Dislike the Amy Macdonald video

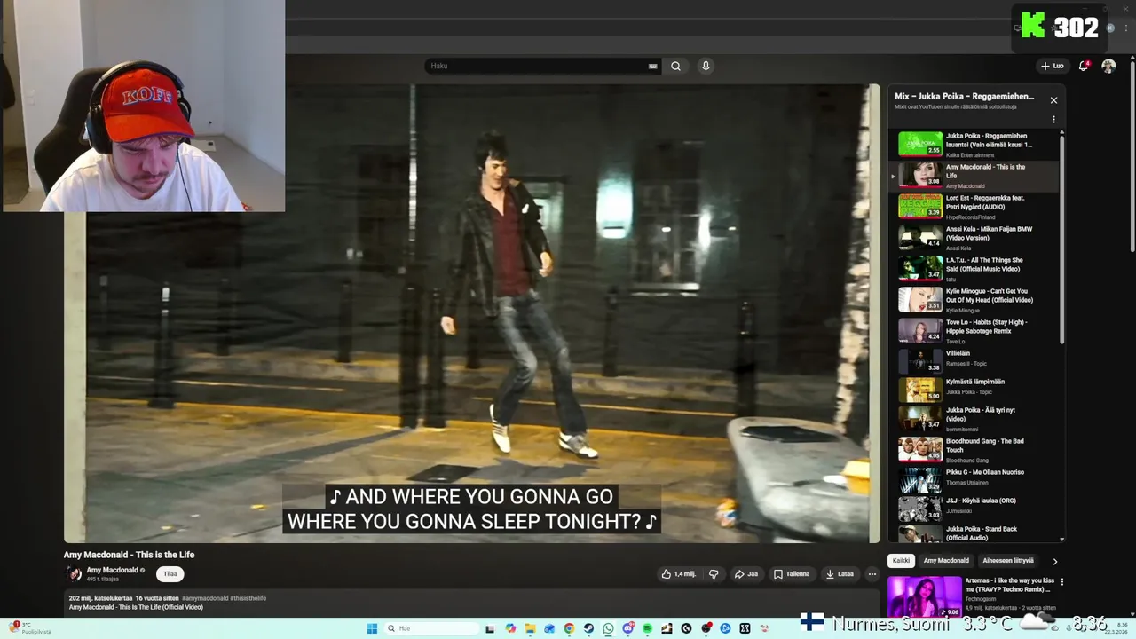point(714,574)
